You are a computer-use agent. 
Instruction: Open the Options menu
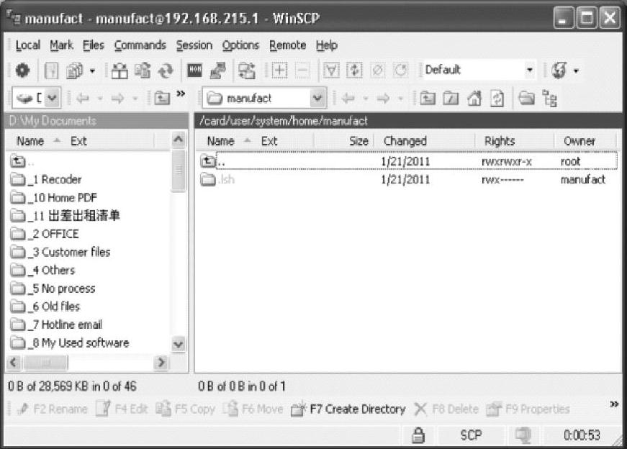pyautogui.click(x=240, y=45)
